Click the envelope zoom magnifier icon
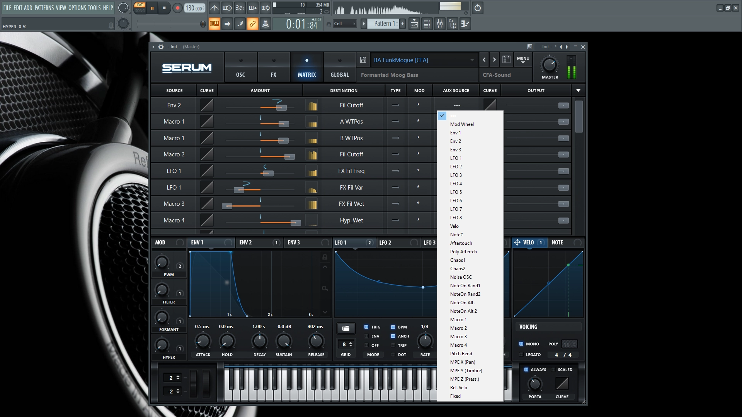This screenshot has height=417, width=742. (325, 288)
